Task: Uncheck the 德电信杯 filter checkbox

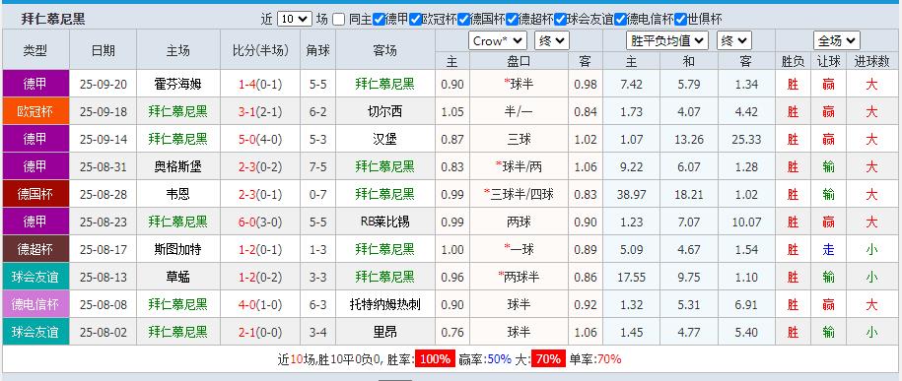Action: 620,19
